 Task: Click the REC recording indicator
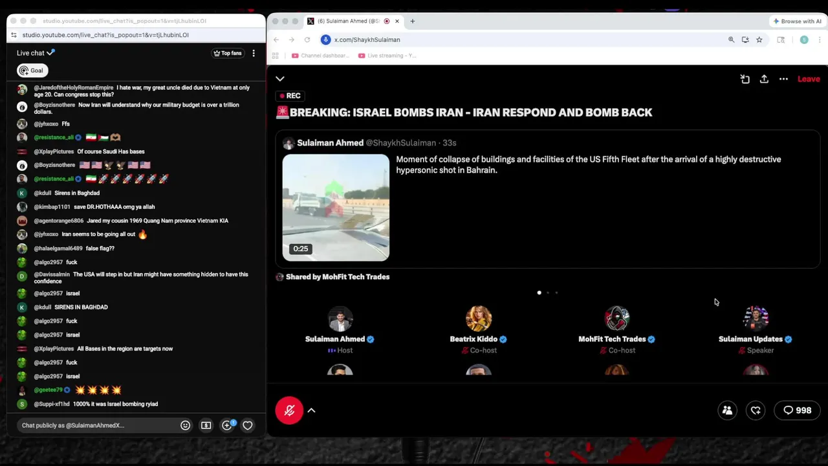[x=289, y=96]
